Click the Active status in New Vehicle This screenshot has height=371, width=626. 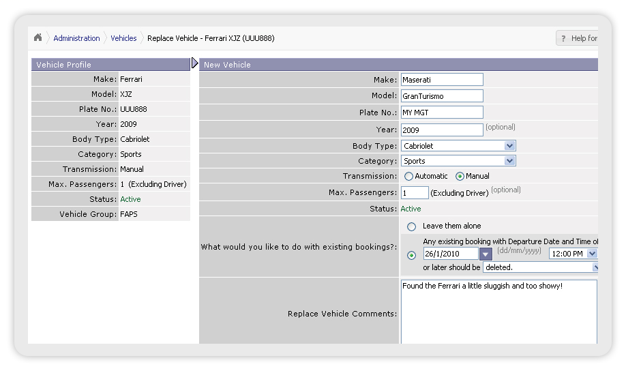[411, 209]
